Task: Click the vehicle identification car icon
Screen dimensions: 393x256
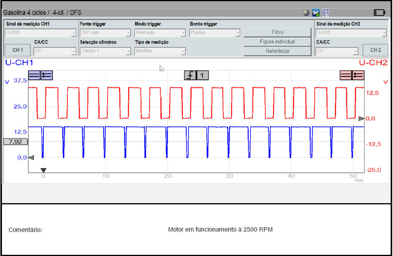Action: pyautogui.click(x=316, y=13)
